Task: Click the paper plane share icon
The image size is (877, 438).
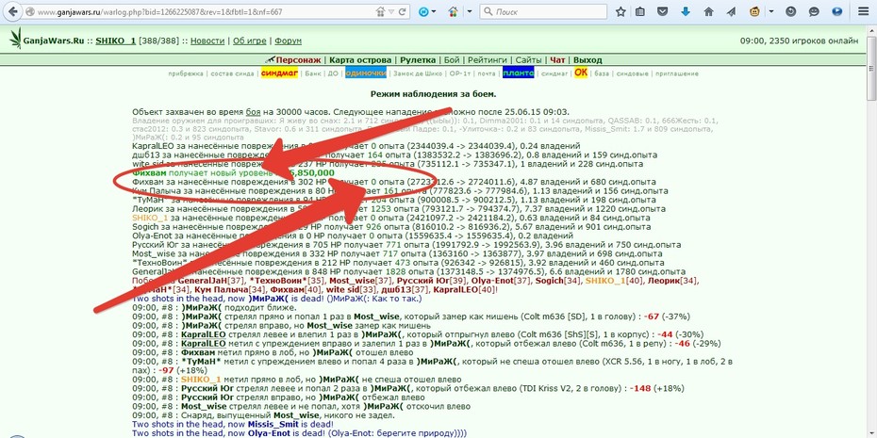Action: [x=732, y=11]
